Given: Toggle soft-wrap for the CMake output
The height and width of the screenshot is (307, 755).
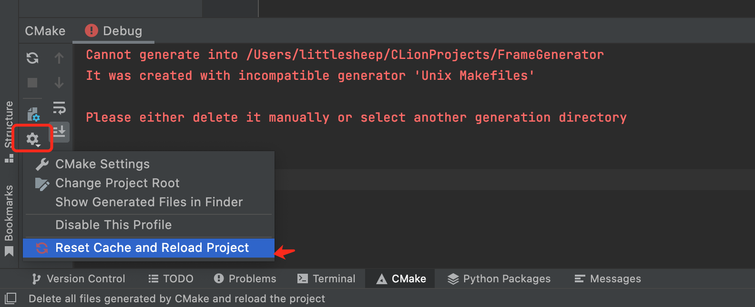Looking at the screenshot, I should (x=59, y=108).
